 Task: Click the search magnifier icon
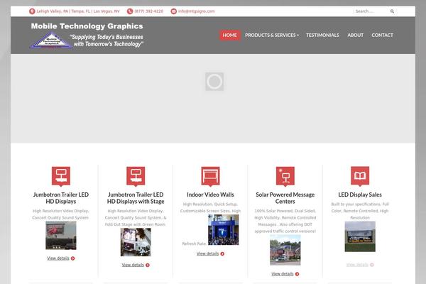(392, 11)
